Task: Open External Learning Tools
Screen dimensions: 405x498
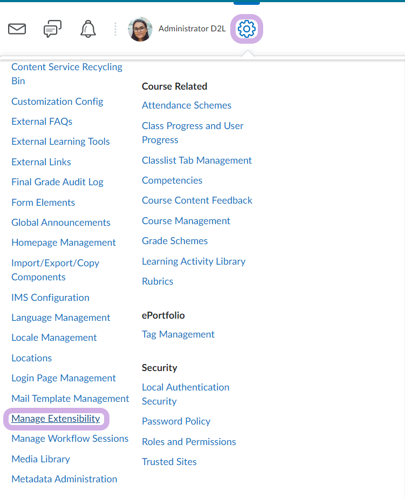Action: pos(60,142)
